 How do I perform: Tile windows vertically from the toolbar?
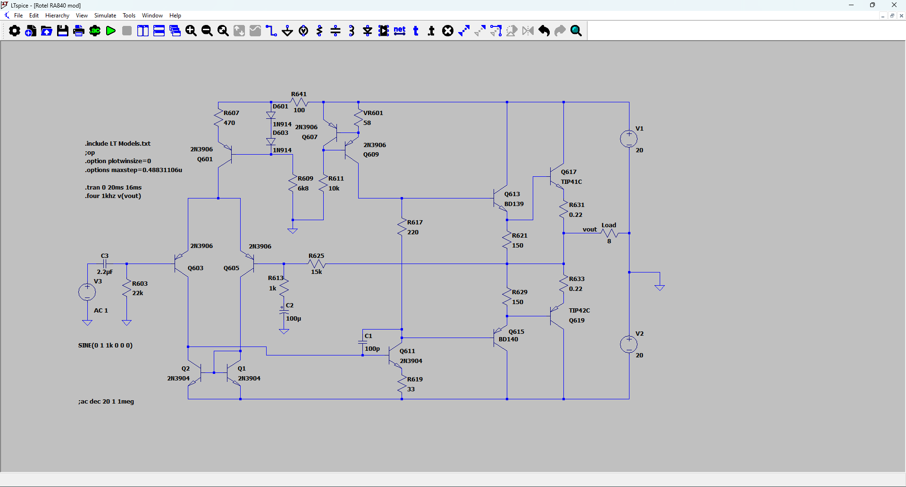pyautogui.click(x=143, y=31)
